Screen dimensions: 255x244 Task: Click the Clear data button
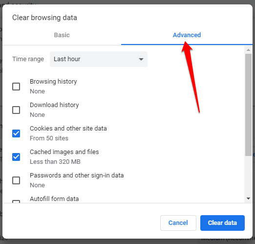click(x=222, y=223)
